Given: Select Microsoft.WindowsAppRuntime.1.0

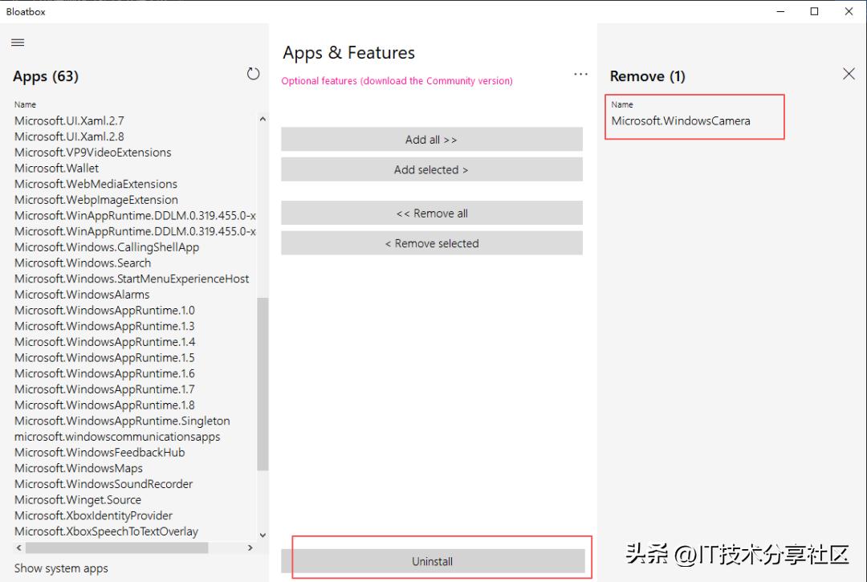Looking at the screenshot, I should tap(104, 310).
